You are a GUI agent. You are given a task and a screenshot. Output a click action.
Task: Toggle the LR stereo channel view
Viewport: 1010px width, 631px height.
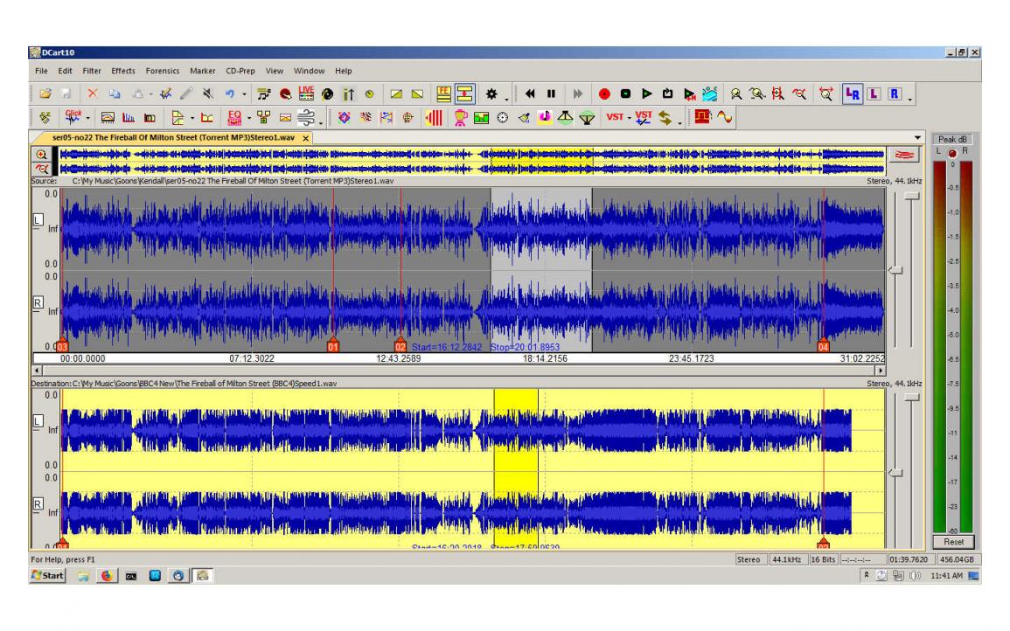(x=853, y=94)
